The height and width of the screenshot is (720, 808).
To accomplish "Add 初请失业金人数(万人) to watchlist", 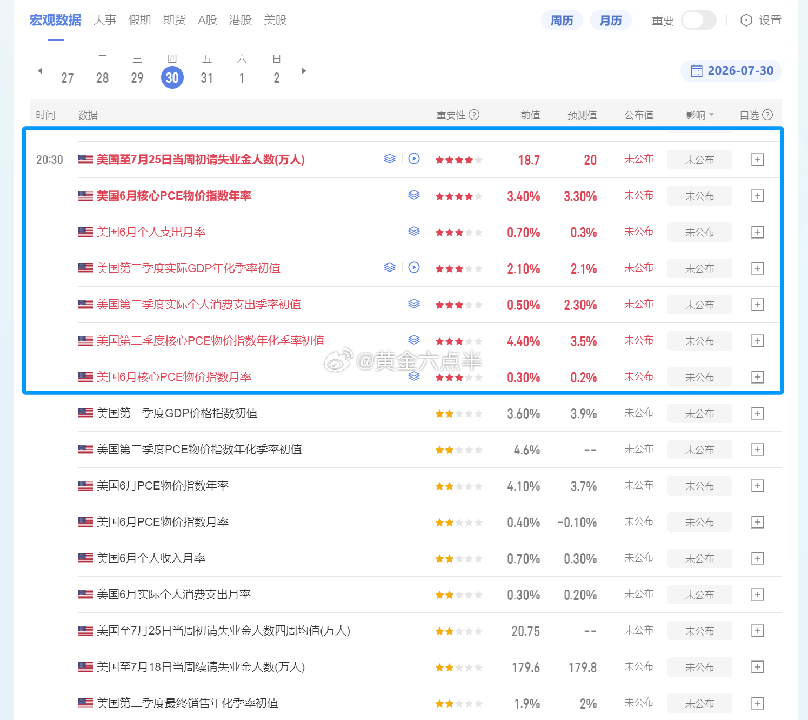I will [x=758, y=160].
